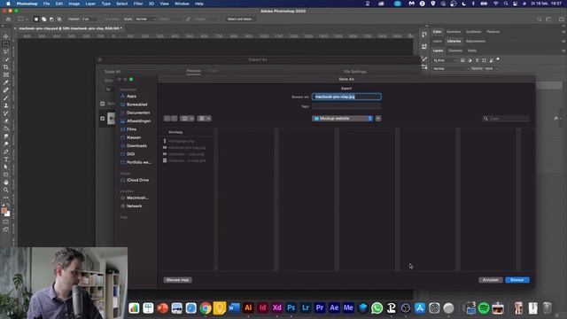The height and width of the screenshot is (319, 567).
Task: Open iCloud Drive in the sidebar
Action: pyautogui.click(x=135, y=180)
